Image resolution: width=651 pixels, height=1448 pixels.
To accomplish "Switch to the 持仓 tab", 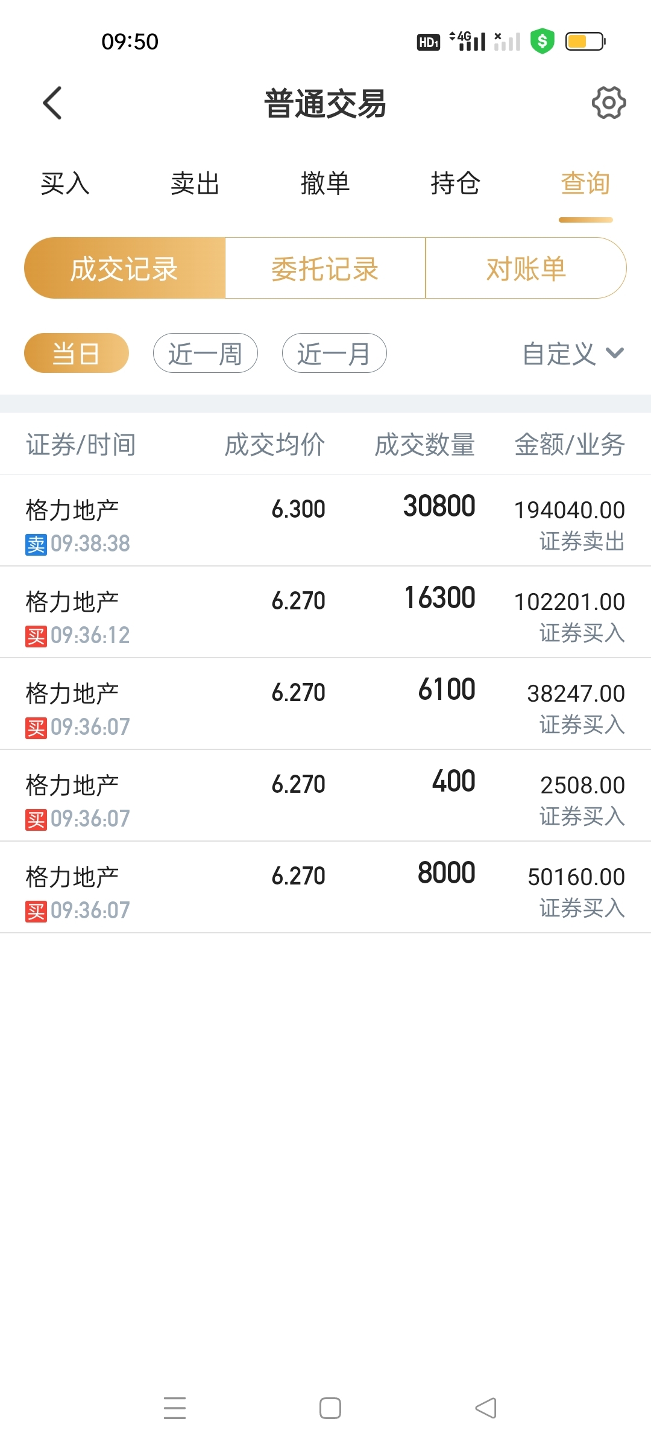I will (x=456, y=183).
